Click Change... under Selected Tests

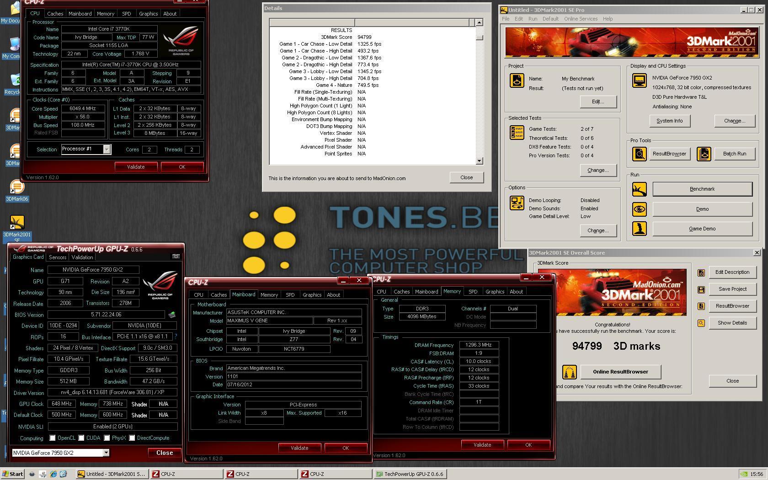pos(598,170)
